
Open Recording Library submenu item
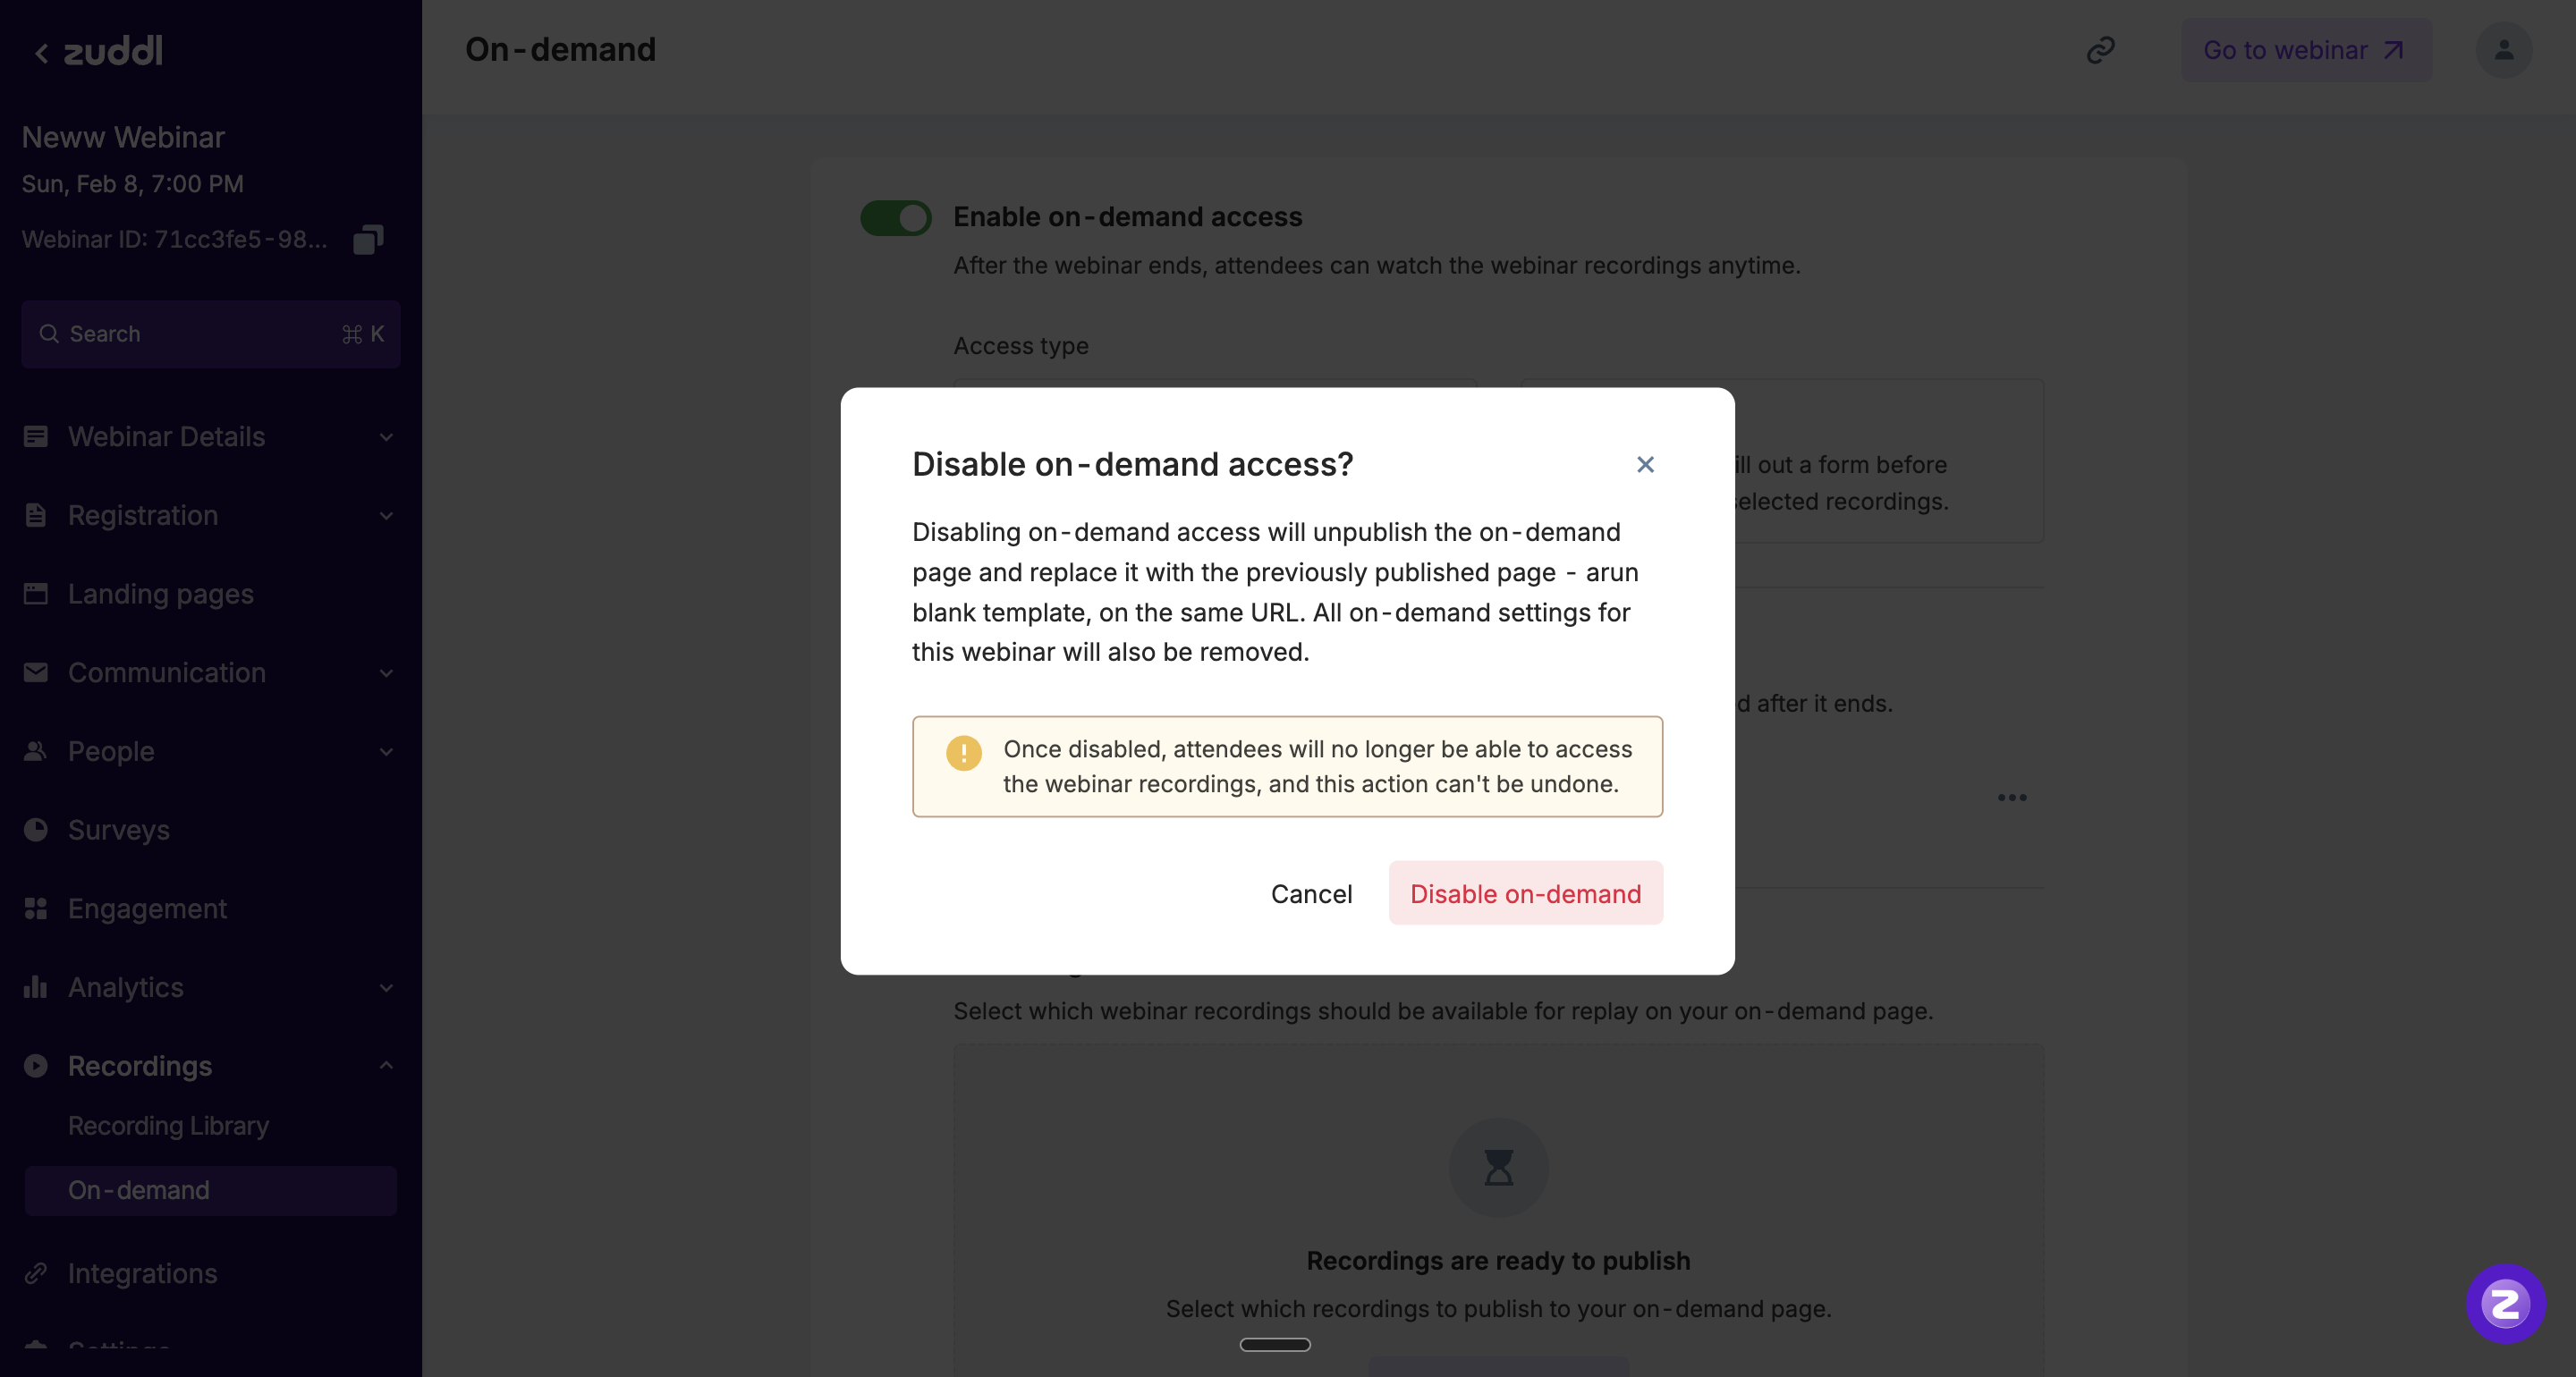pos(168,1126)
